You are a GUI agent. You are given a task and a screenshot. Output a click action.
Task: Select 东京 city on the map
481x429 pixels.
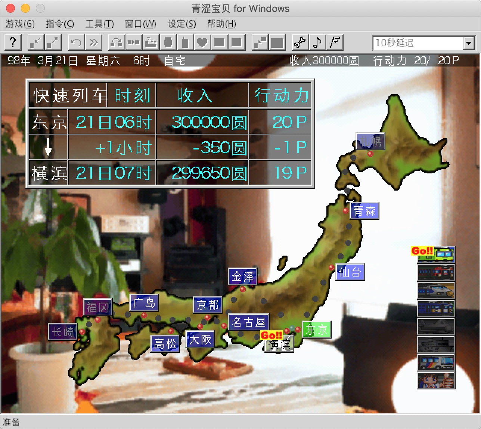(316, 330)
